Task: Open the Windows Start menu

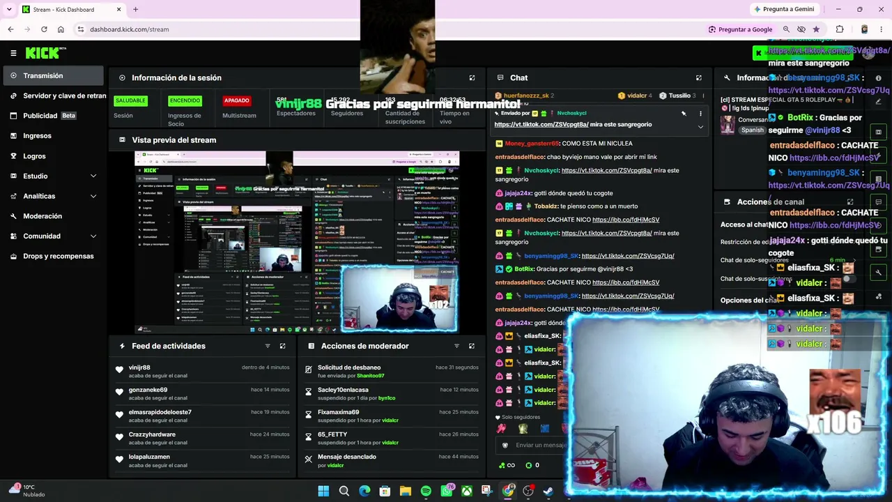Action: [x=323, y=492]
